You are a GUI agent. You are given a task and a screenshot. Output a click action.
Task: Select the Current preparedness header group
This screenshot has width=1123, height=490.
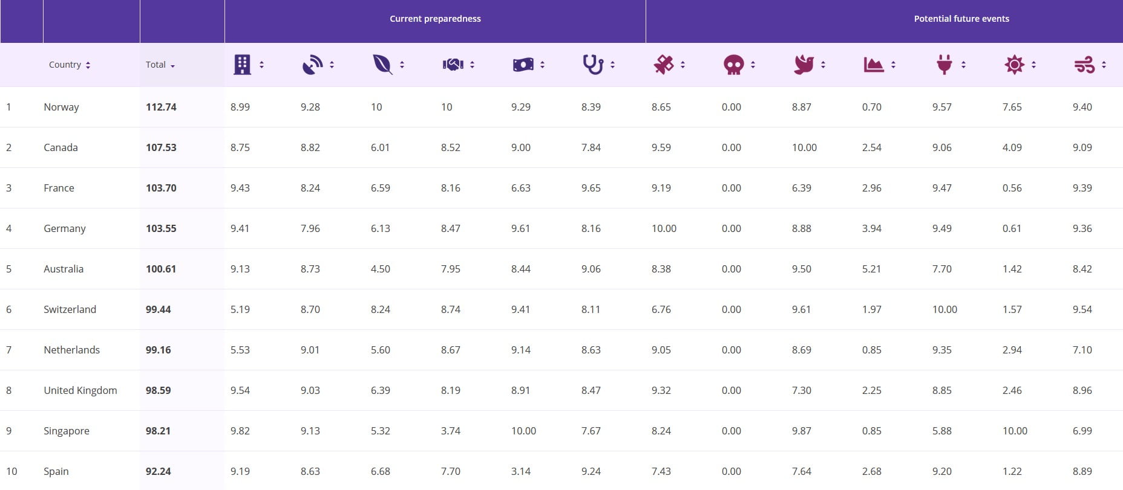435,19
